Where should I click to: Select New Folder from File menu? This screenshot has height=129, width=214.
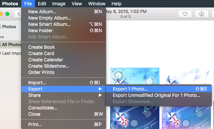[64, 31]
